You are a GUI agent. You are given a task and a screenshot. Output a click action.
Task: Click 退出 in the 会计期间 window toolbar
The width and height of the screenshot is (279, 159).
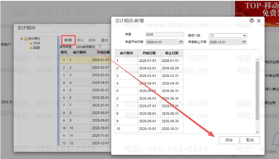[104, 40]
